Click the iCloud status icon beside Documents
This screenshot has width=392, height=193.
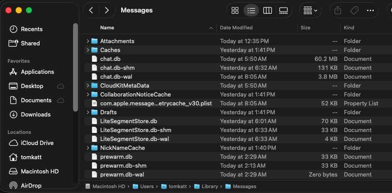(x=61, y=101)
